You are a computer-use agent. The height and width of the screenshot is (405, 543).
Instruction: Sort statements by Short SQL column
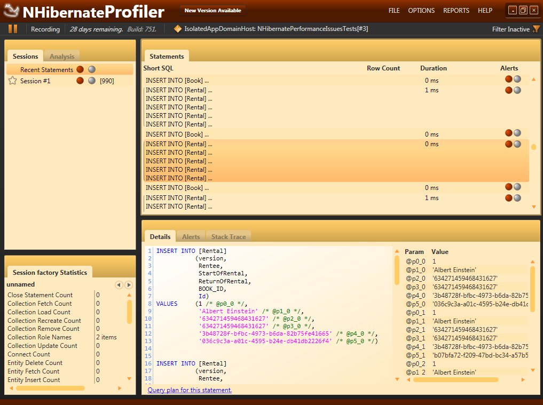[x=158, y=68]
